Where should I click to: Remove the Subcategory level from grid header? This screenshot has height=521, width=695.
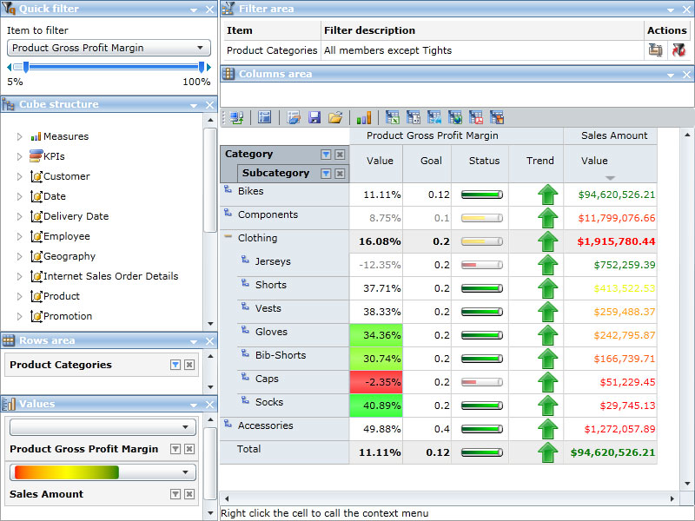[x=340, y=173]
